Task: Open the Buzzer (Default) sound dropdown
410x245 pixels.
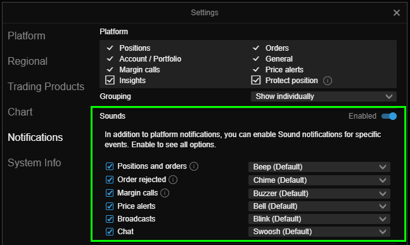Action: (x=319, y=194)
